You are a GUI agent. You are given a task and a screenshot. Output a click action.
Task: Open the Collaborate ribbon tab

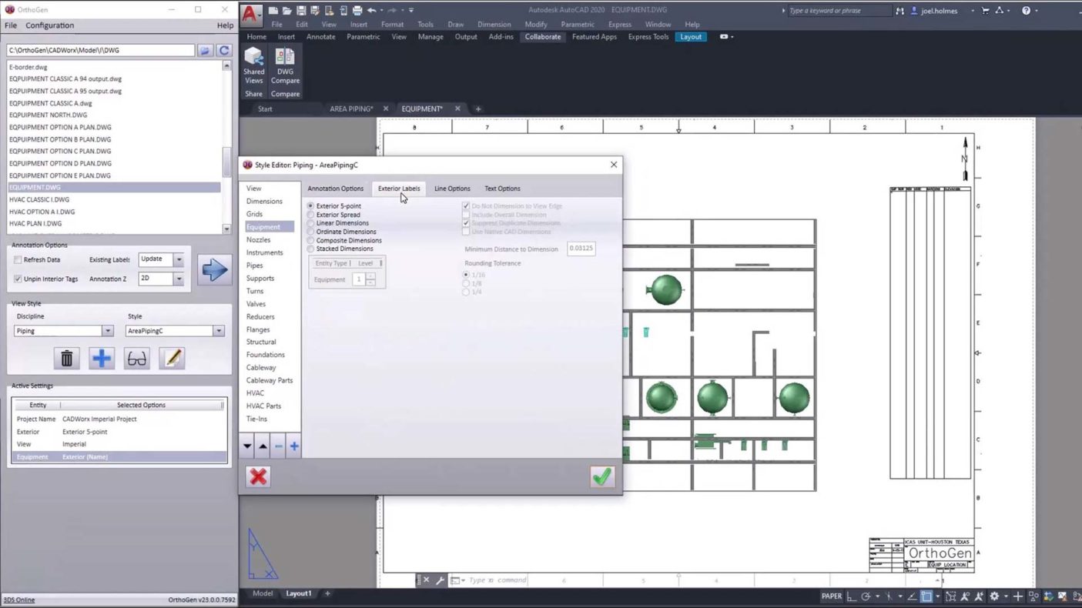pyautogui.click(x=543, y=37)
